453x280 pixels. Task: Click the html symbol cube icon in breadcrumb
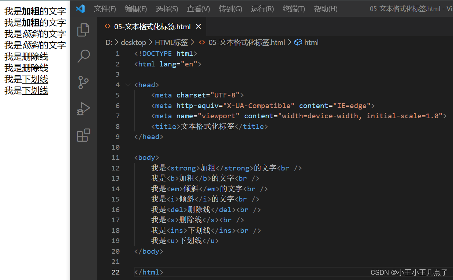point(298,42)
